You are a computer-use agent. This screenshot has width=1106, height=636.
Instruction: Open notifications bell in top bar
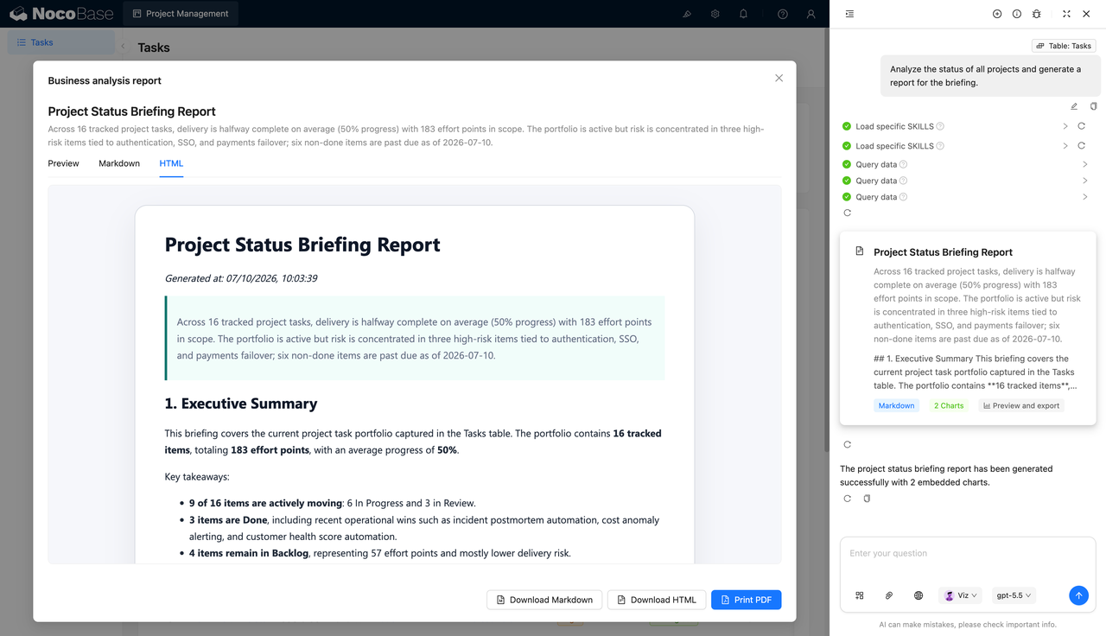744,14
